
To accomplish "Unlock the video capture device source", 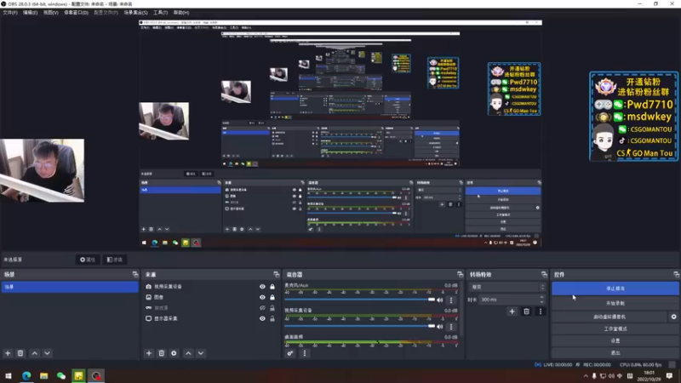I will pos(272,287).
